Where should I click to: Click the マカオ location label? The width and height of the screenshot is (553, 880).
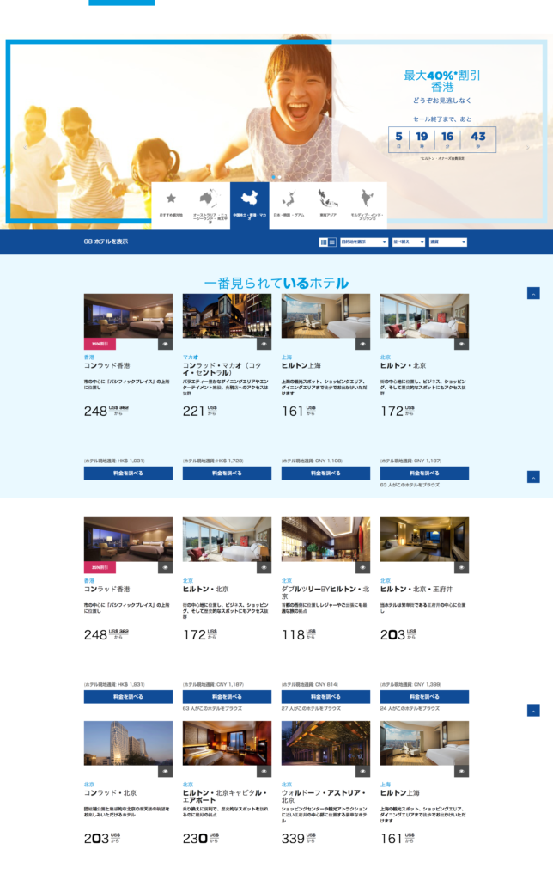pos(190,357)
